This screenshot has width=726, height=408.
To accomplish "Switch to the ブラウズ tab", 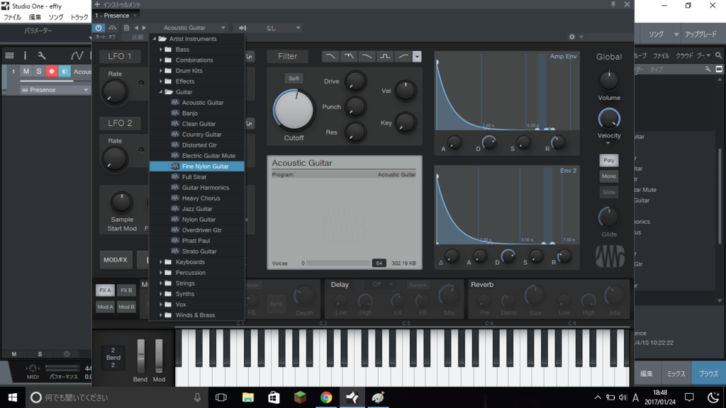I will [x=708, y=373].
